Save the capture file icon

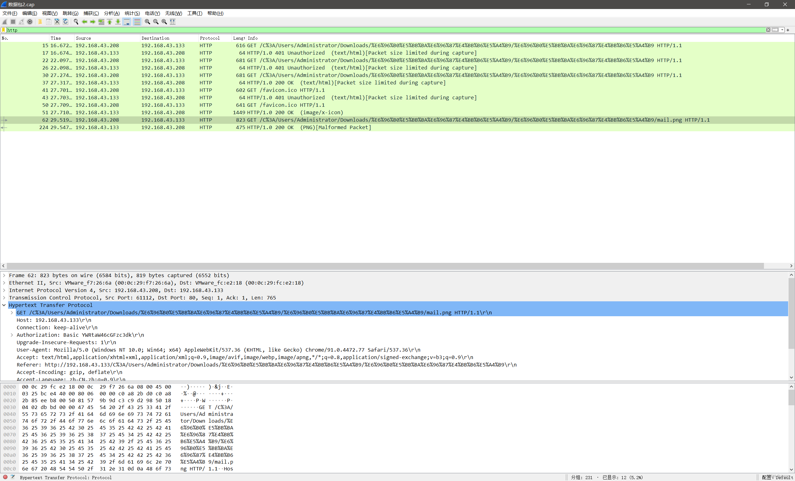tap(49, 22)
